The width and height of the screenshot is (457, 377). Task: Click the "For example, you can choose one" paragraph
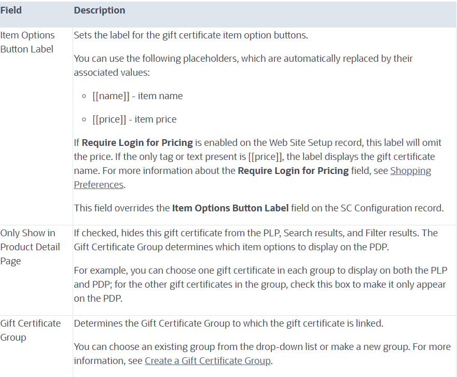260,285
